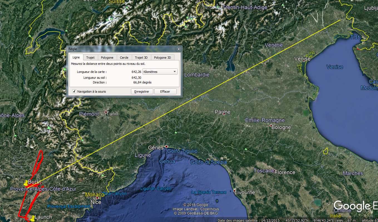378x222 pixels.
Task: Click the Golfo di Spezia label
Action: pyautogui.click(x=209, y=162)
